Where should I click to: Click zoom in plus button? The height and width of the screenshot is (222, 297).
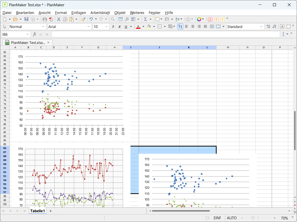point(274,218)
